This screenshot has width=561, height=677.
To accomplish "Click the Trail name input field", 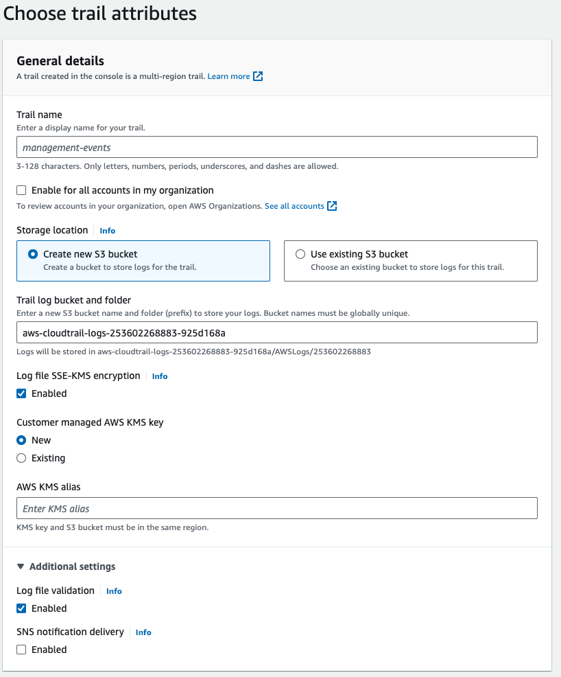I will coord(277,146).
